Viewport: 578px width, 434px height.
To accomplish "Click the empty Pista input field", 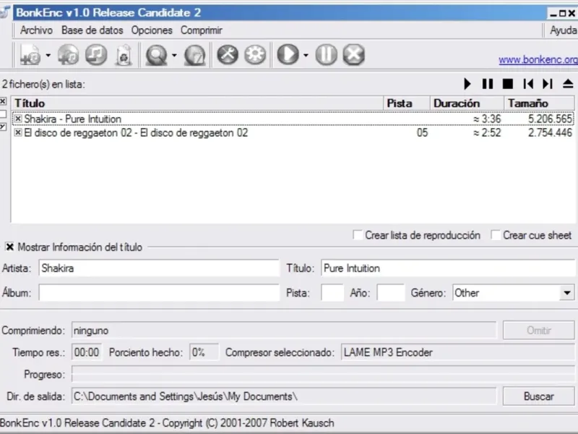I will click(332, 293).
